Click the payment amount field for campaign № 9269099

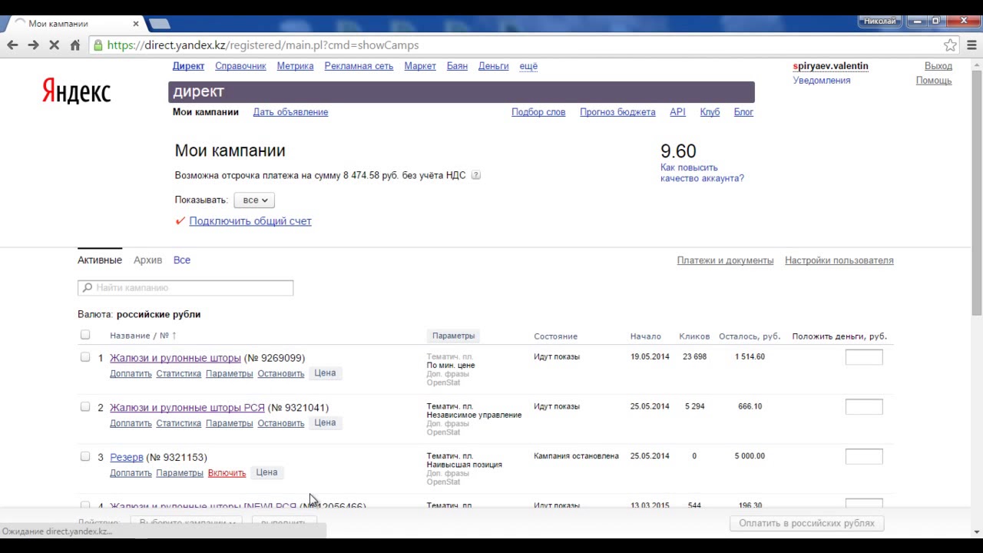click(864, 357)
